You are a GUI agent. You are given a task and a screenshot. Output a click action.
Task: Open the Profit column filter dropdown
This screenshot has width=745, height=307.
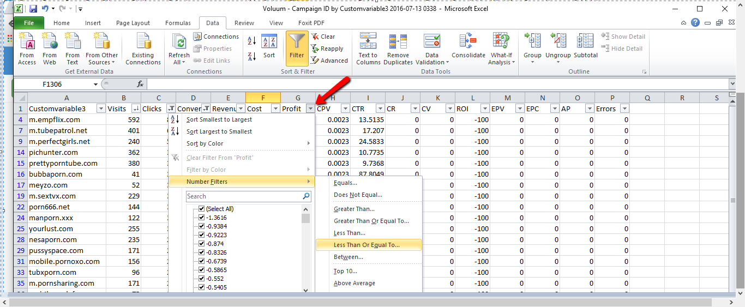[310, 109]
